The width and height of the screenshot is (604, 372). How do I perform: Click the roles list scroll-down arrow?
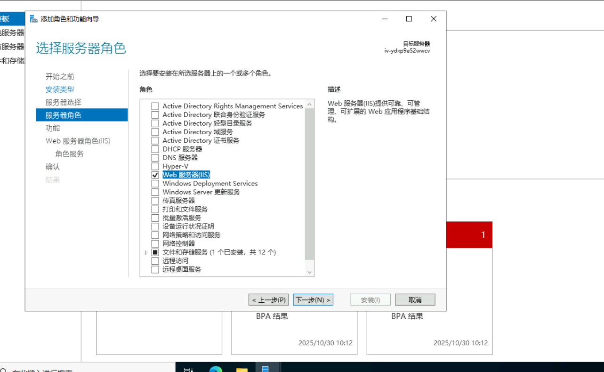click(x=309, y=272)
